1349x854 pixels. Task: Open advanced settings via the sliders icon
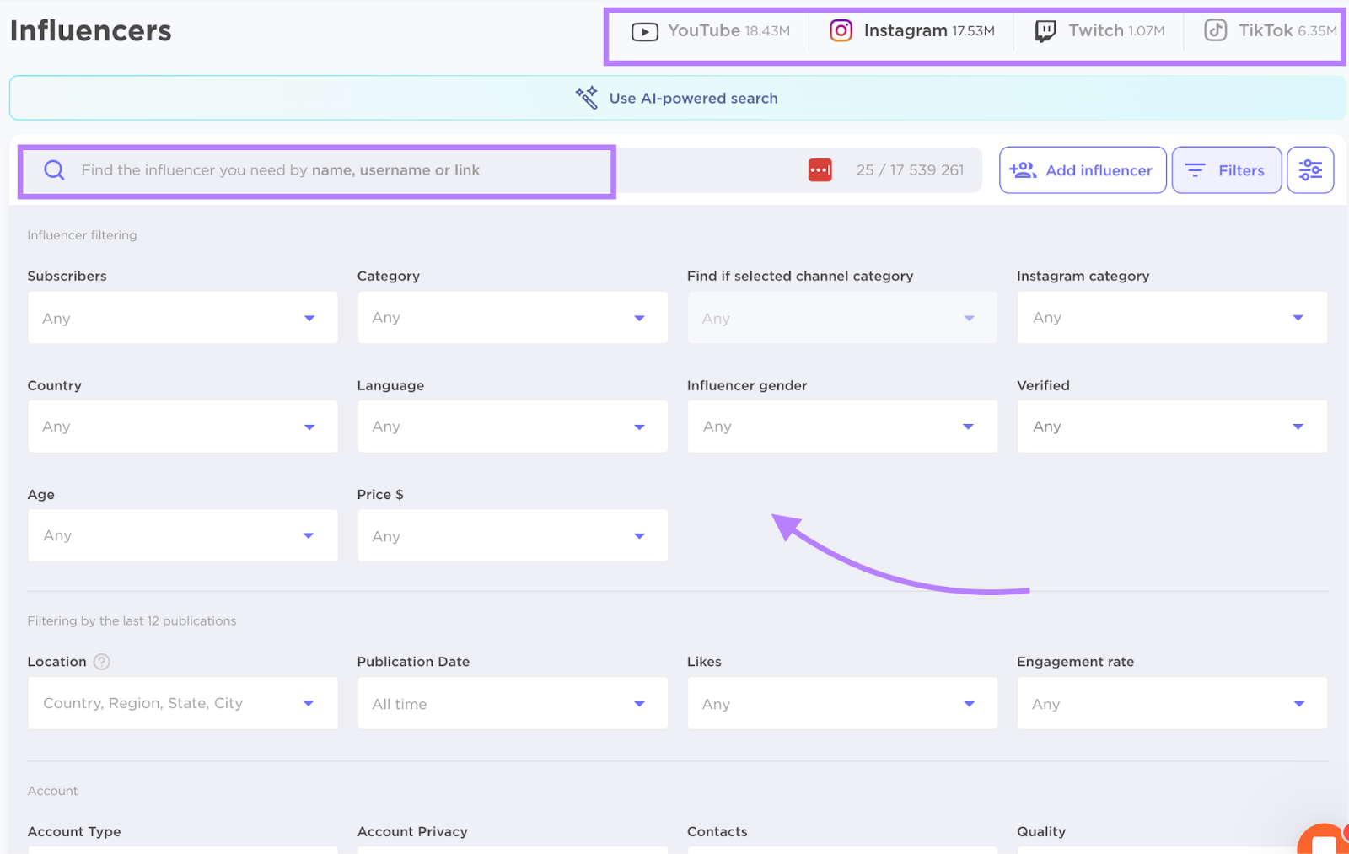[1310, 169]
